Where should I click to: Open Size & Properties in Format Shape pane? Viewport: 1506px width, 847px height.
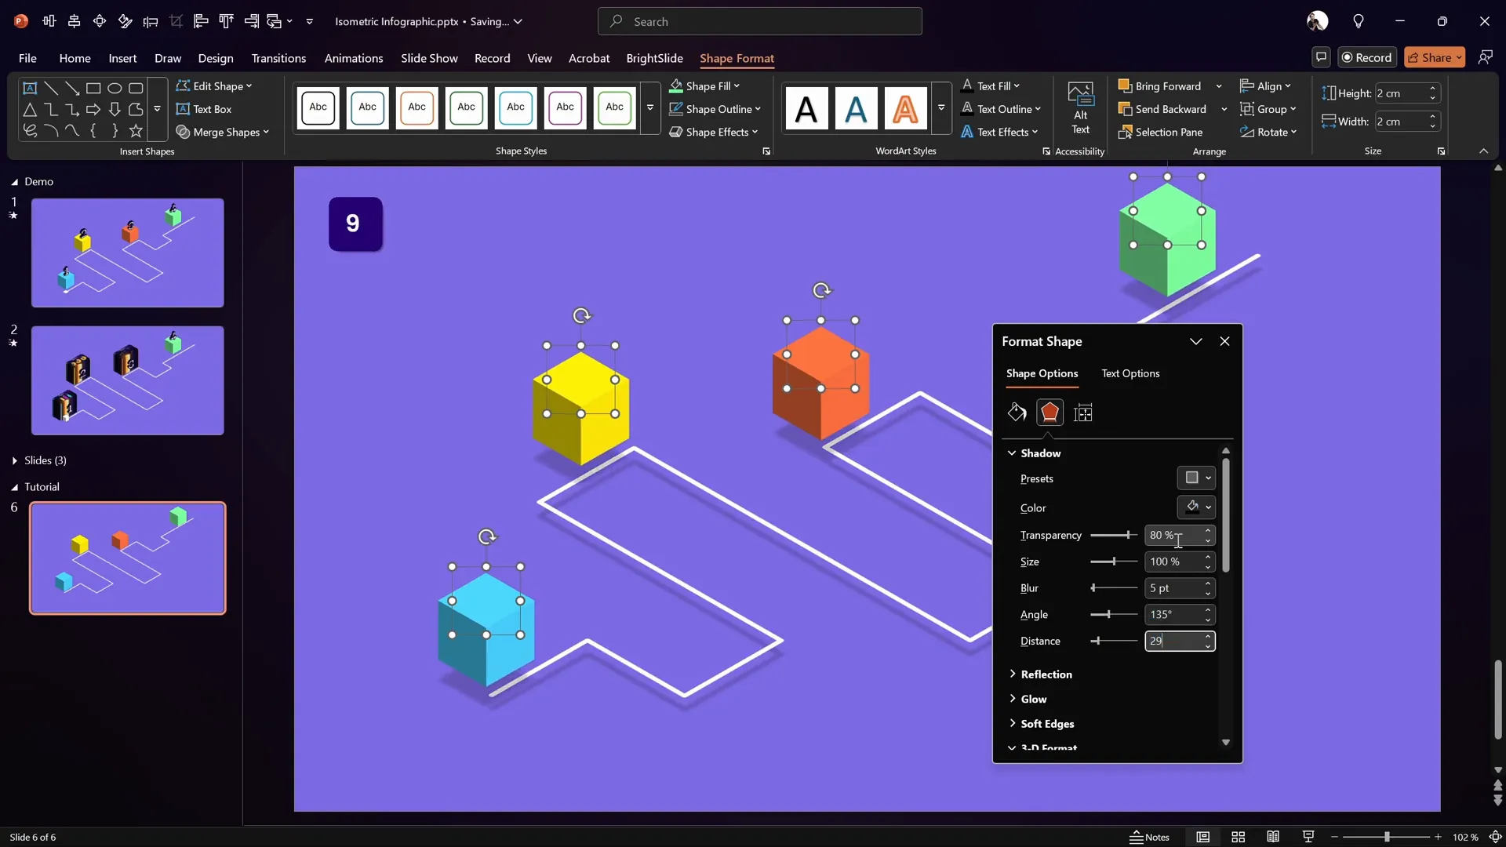pyautogui.click(x=1083, y=412)
